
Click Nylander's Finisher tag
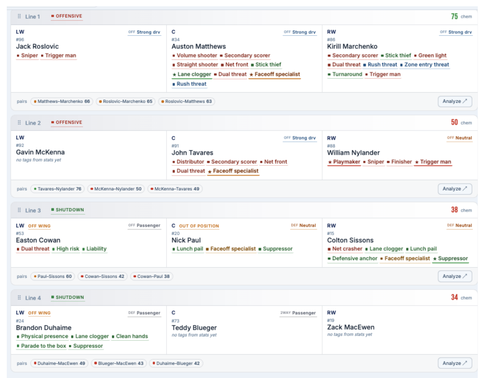399,162
